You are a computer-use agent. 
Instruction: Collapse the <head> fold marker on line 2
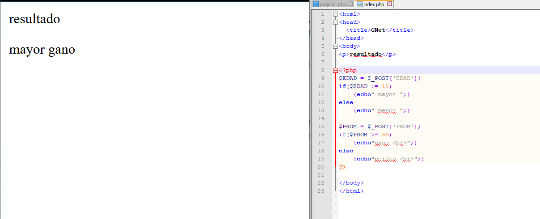[335, 22]
